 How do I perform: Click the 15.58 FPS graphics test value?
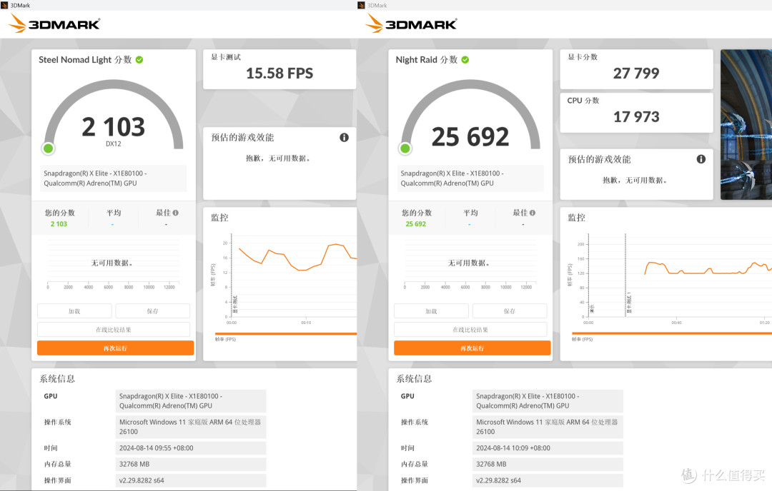click(279, 74)
